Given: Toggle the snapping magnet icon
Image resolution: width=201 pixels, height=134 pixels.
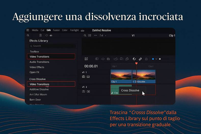Looking at the screenshot, I should tap(134, 59).
